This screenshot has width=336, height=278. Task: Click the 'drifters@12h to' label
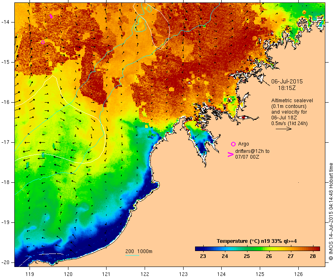point(252,151)
